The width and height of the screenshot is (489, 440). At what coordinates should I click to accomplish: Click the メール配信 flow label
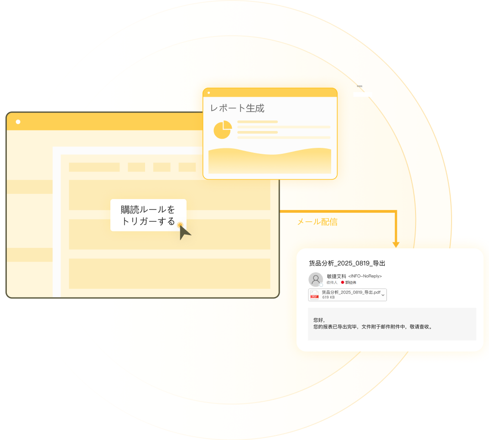(318, 222)
